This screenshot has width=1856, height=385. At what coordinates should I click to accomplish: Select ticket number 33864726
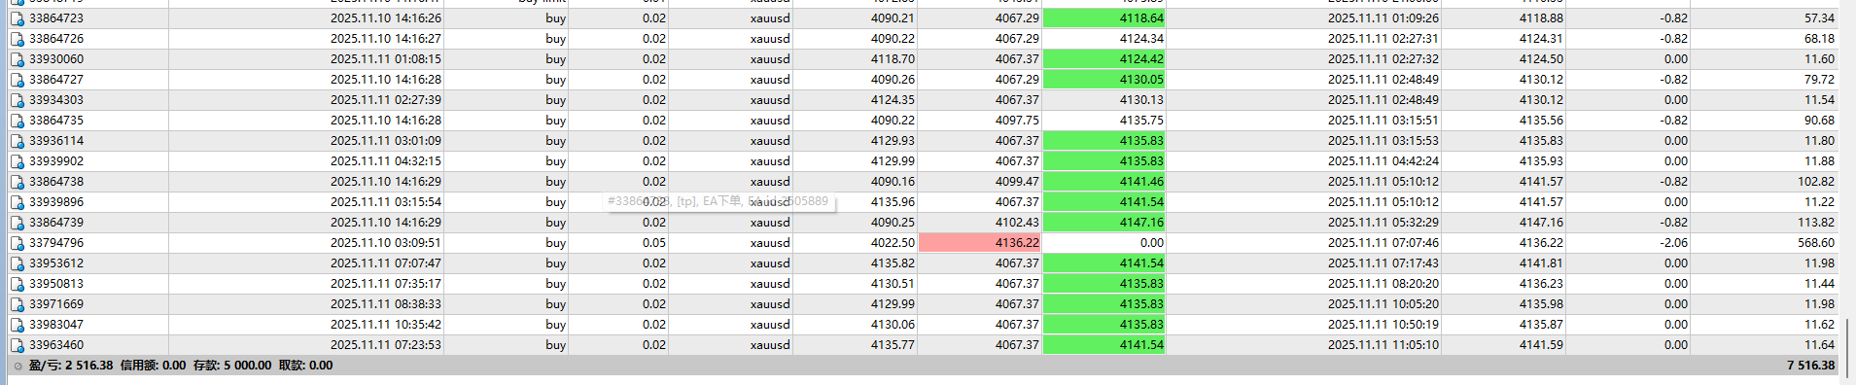56,39
